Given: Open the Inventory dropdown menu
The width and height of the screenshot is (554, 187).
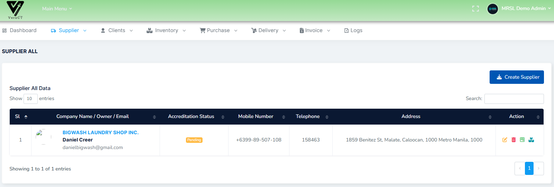Looking at the screenshot, I should [x=166, y=30].
